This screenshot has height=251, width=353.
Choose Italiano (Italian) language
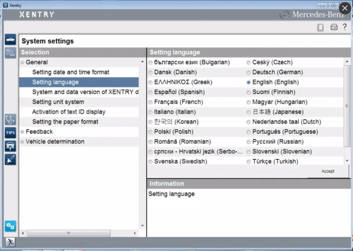(150, 112)
